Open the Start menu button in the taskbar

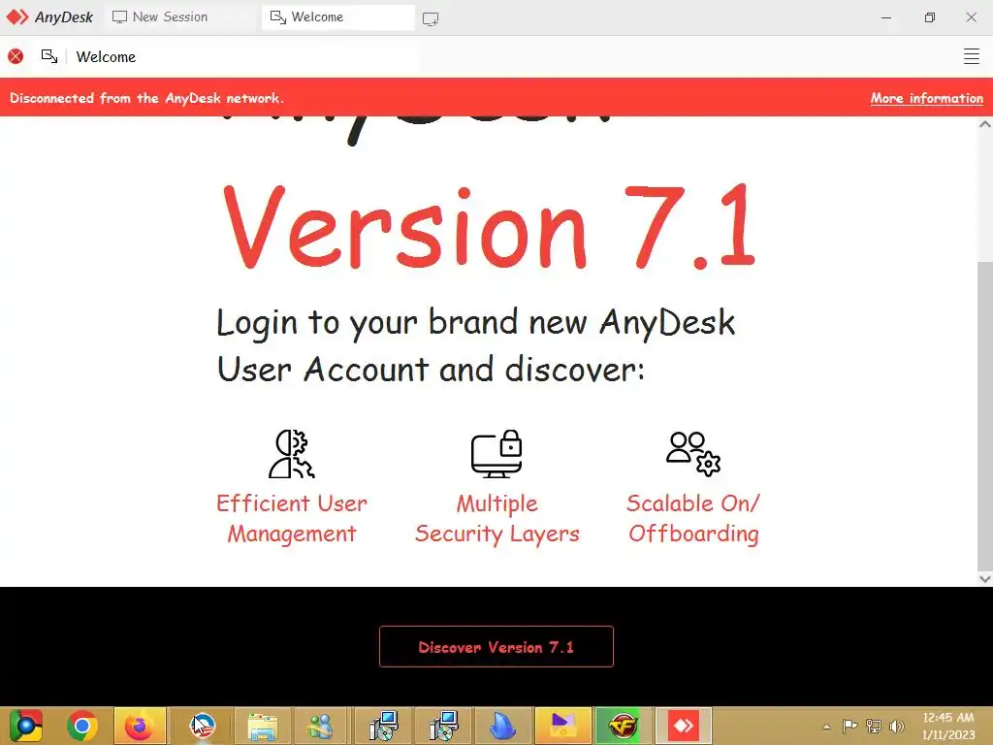(25, 726)
